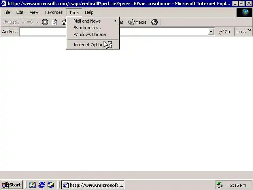
Task: Click the Stop loading icon
Action: 45,22
